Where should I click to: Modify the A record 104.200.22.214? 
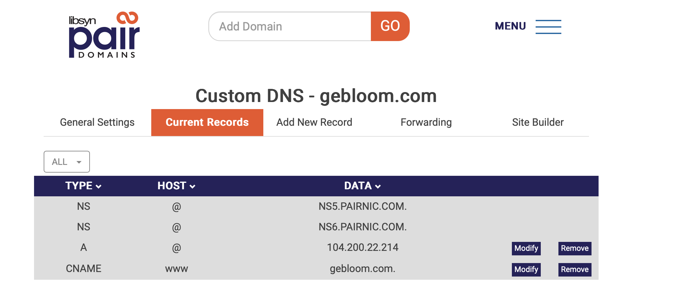click(x=526, y=248)
